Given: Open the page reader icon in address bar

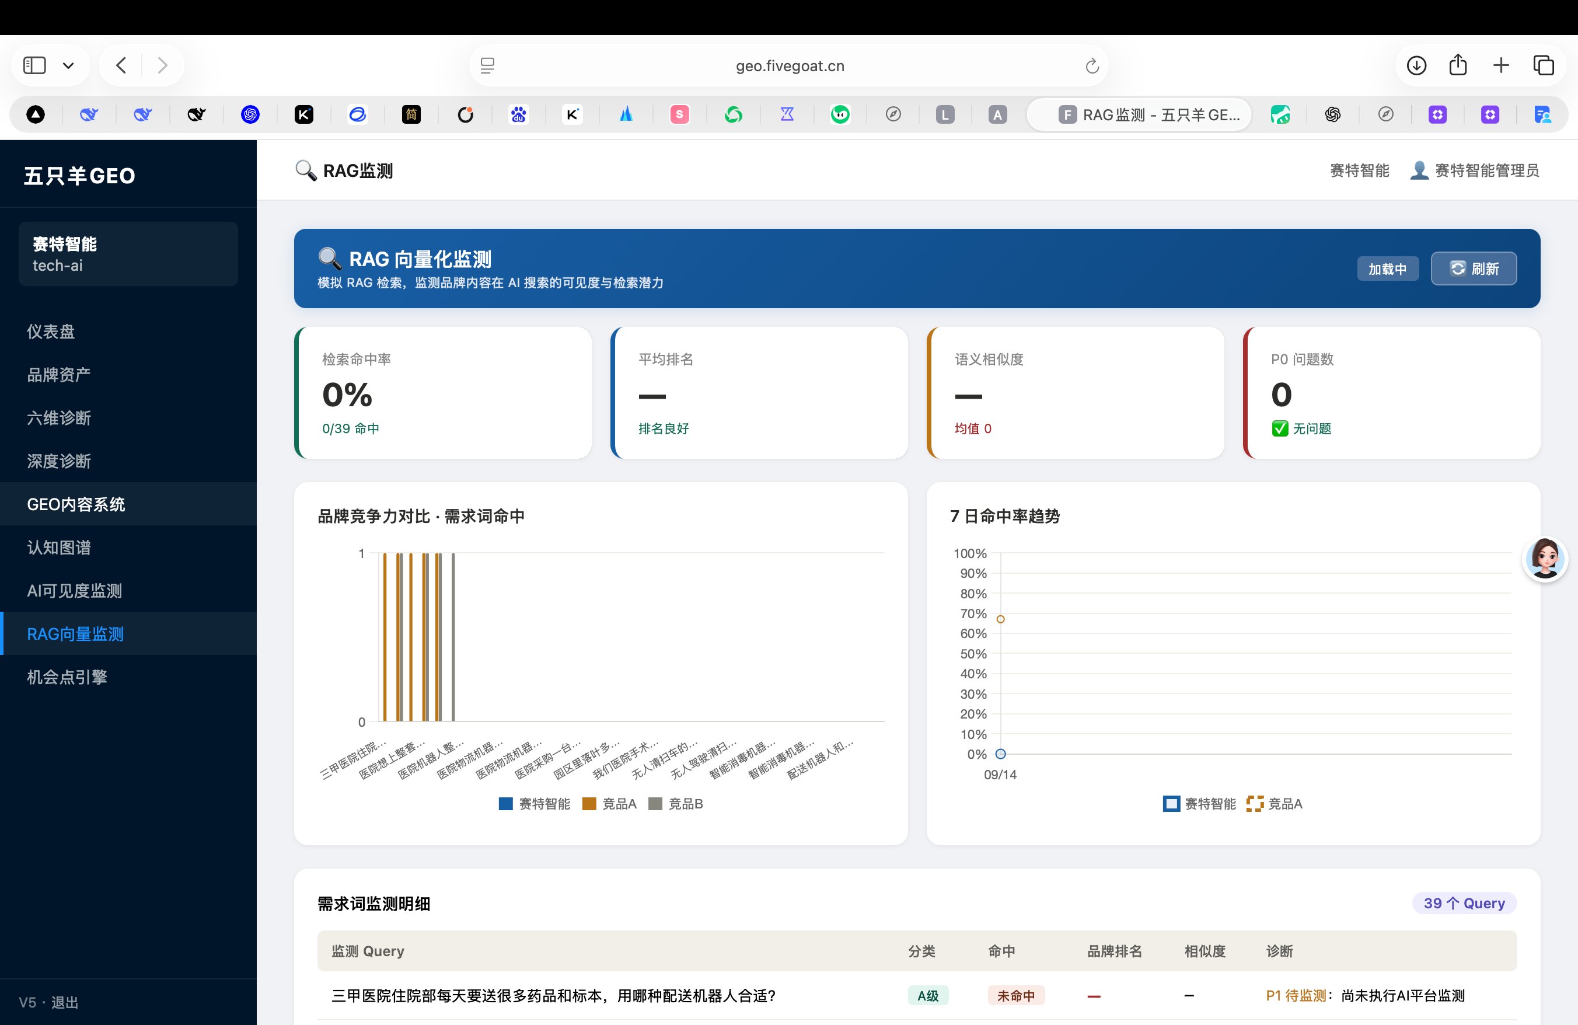Looking at the screenshot, I should (487, 65).
